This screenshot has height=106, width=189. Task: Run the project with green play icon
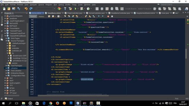(76, 9)
